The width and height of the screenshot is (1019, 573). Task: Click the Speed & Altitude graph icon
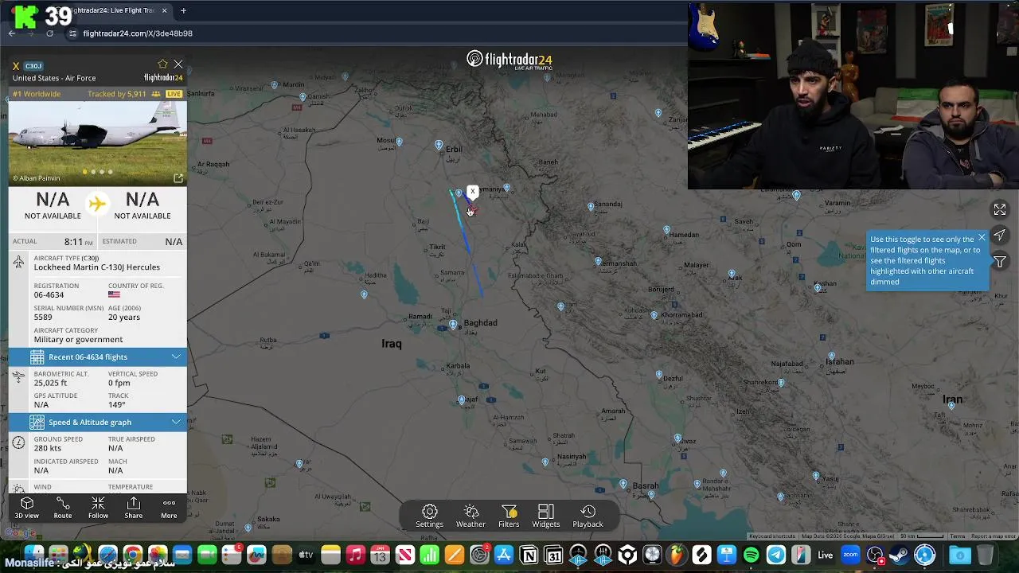click(x=37, y=422)
